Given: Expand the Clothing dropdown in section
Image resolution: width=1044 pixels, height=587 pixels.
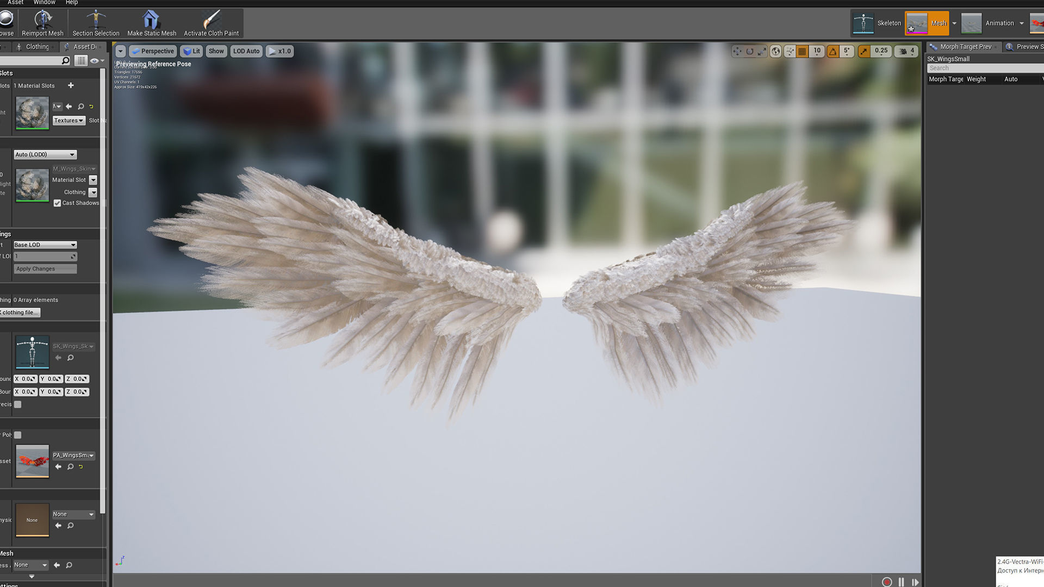Looking at the screenshot, I should 93,192.
